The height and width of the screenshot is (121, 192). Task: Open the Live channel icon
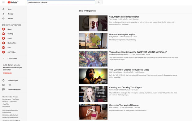3,48
